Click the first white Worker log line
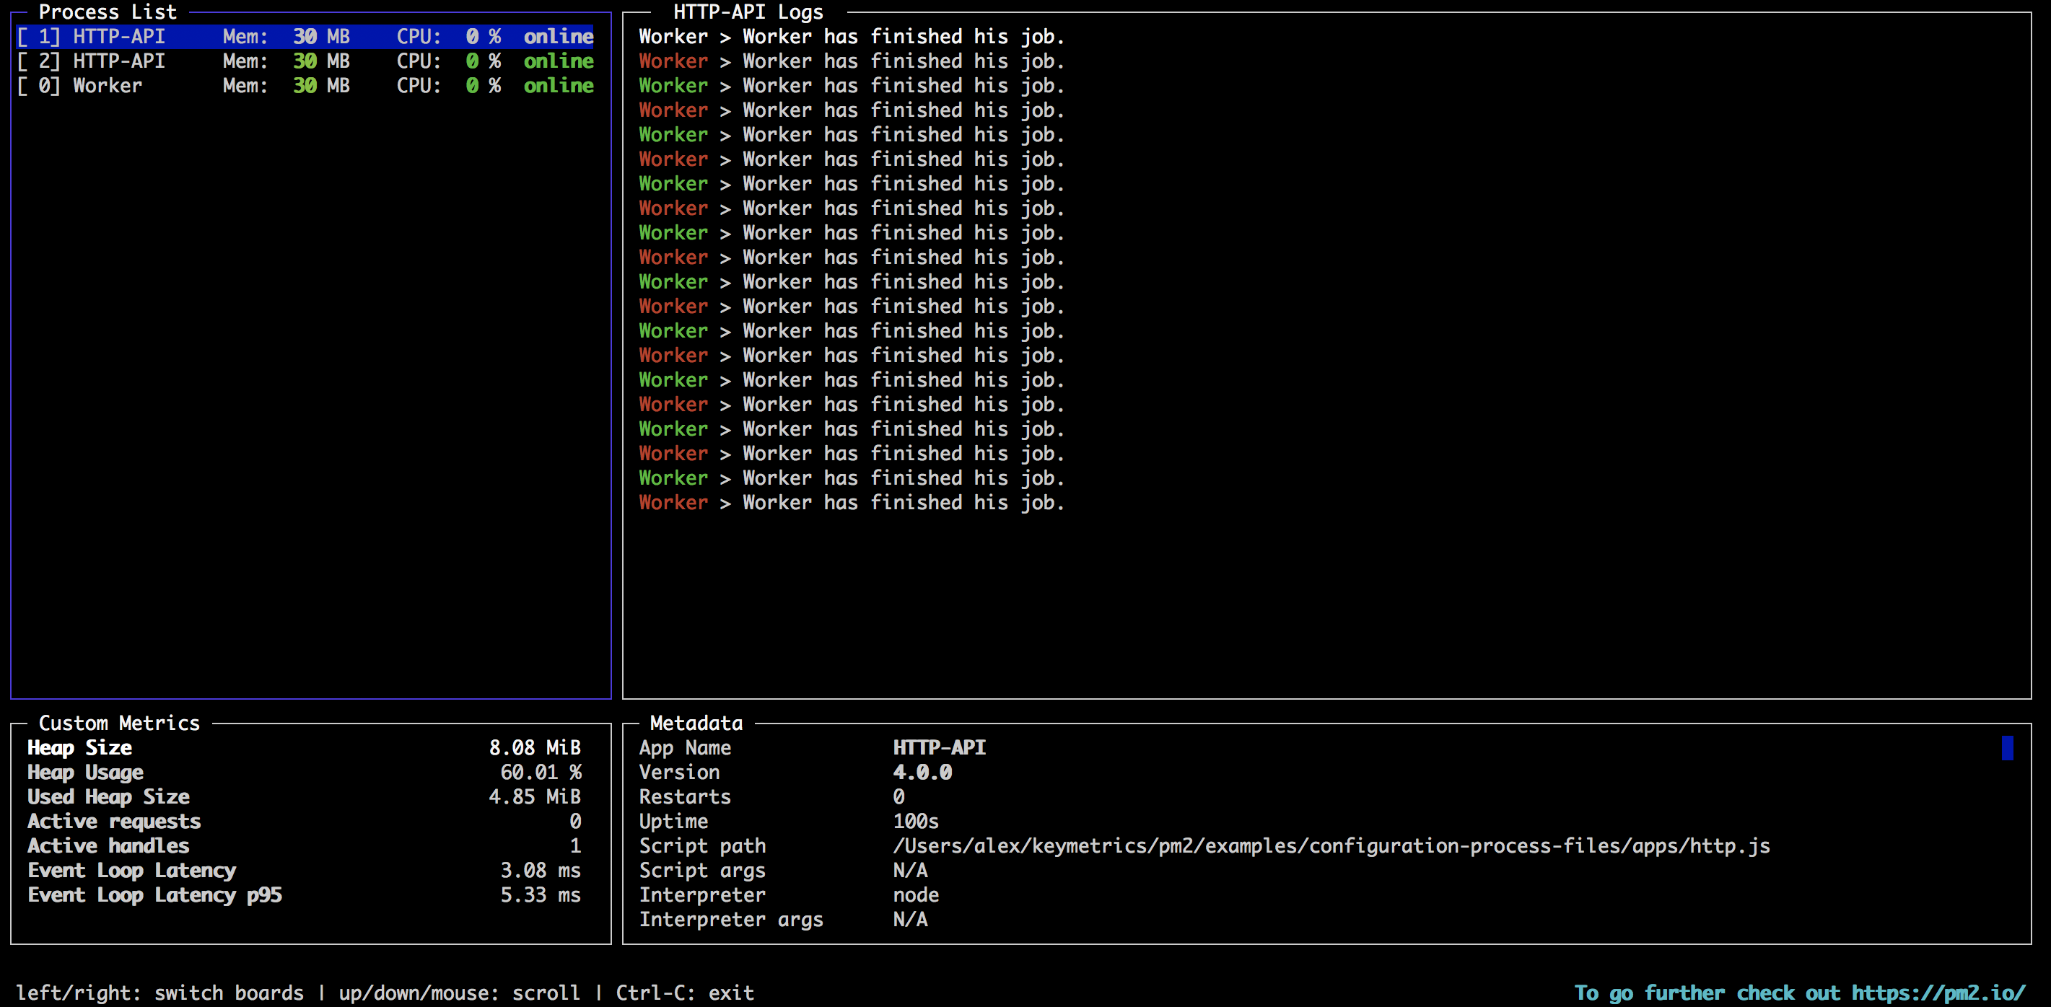The height and width of the screenshot is (1007, 2051). coord(850,37)
